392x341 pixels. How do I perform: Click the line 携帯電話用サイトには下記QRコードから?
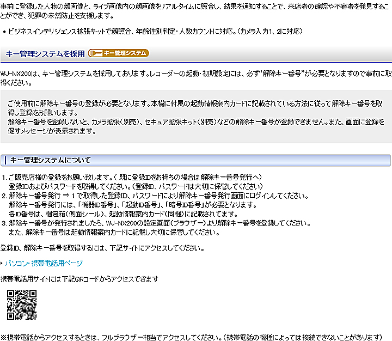79,279
